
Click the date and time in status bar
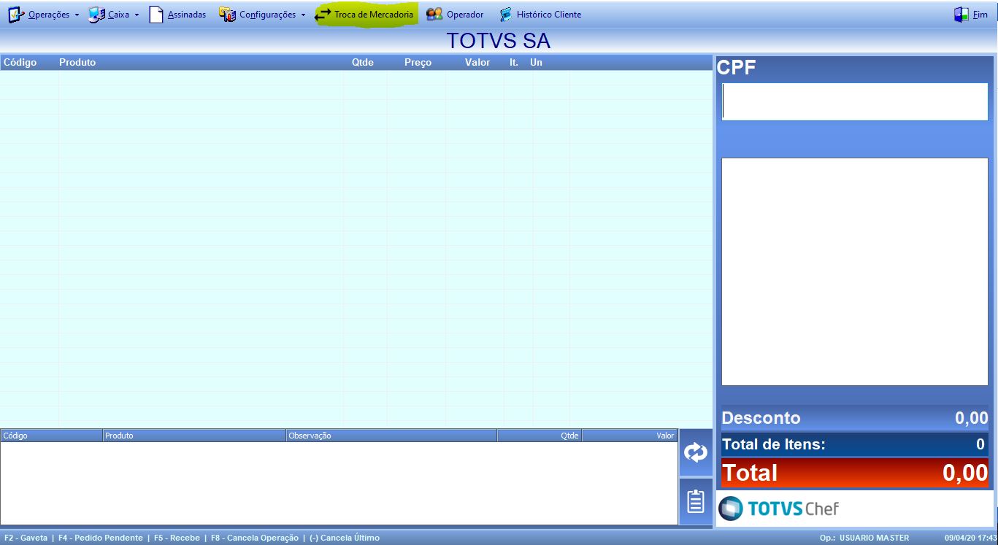(970, 538)
